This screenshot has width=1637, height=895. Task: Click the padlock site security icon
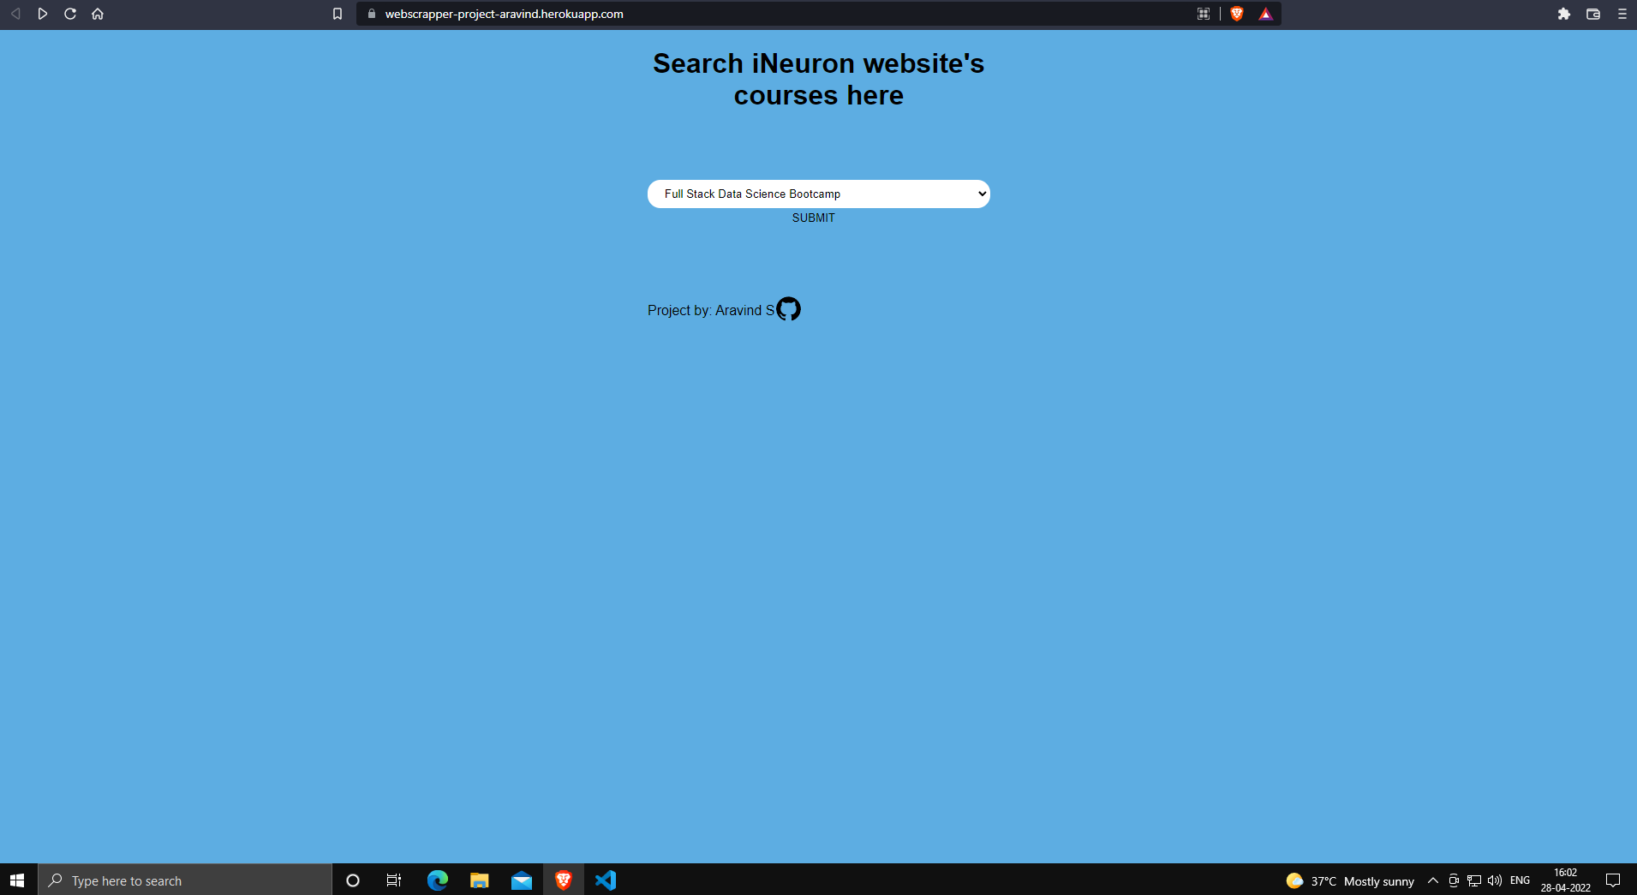[x=372, y=14]
